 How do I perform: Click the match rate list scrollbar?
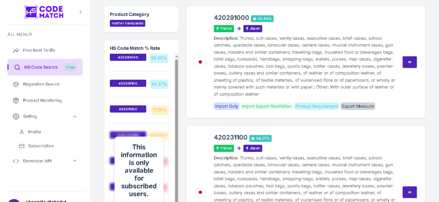pyautogui.click(x=176, y=129)
